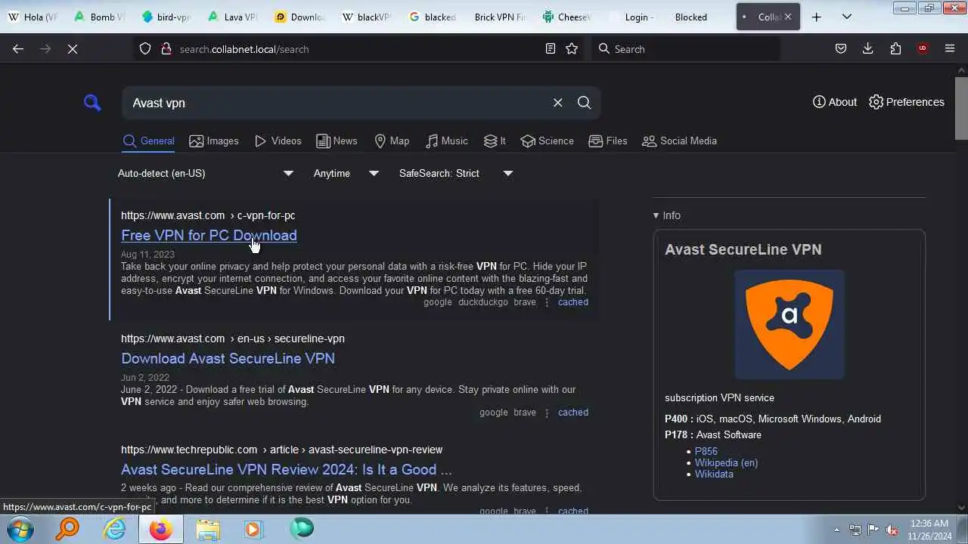Open the Firefox application menu
The width and height of the screenshot is (968, 544).
tap(950, 48)
